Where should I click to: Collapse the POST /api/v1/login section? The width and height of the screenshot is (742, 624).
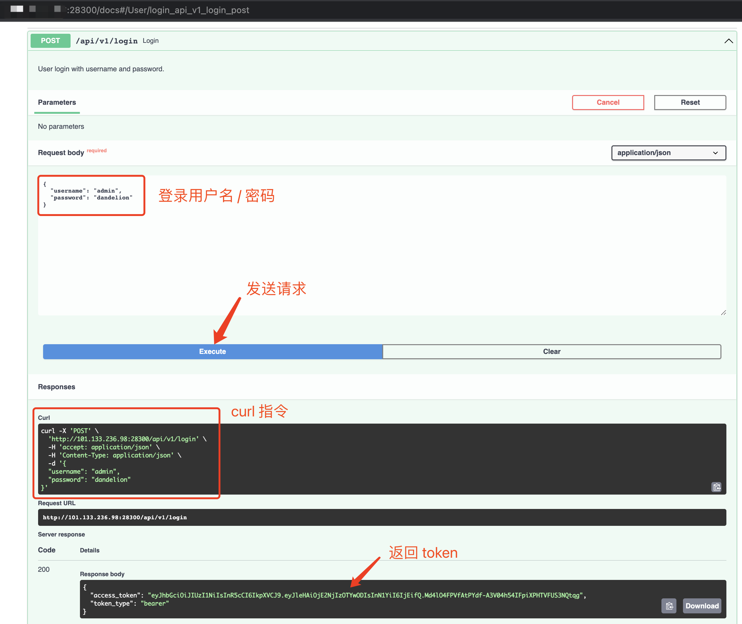coord(728,41)
